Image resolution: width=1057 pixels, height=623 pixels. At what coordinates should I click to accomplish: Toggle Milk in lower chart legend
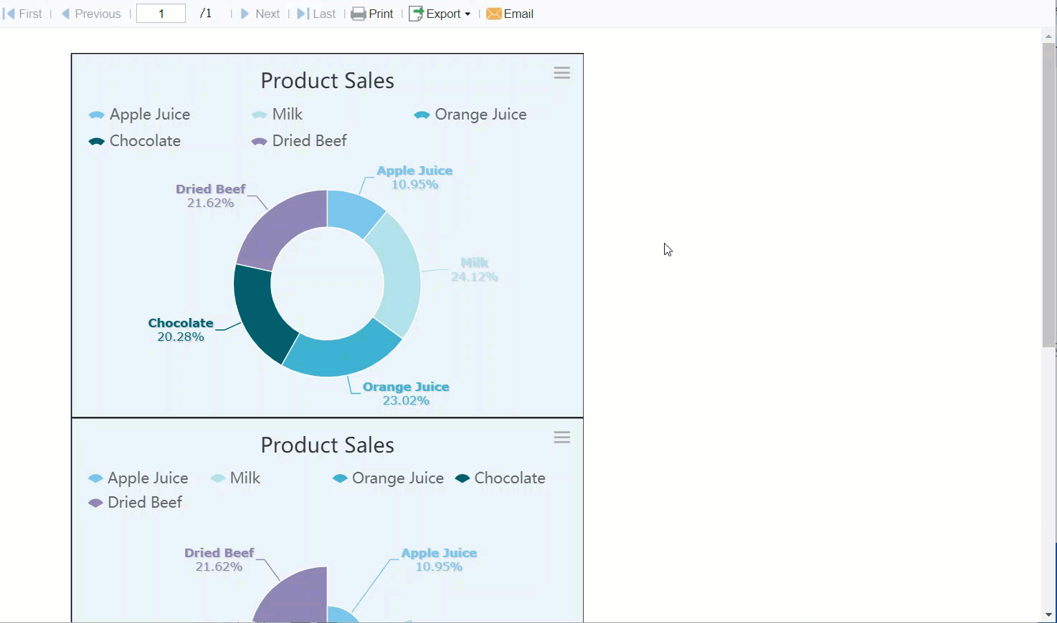(235, 478)
